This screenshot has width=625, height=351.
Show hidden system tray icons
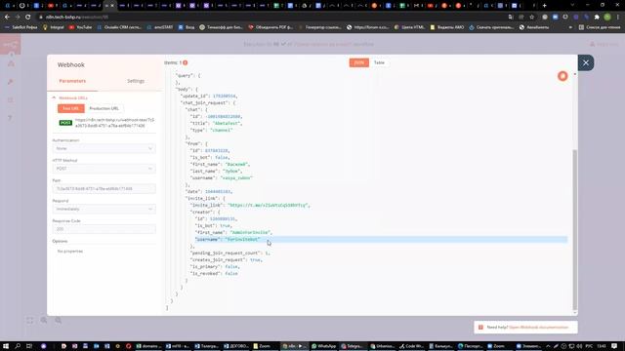tap(548, 346)
